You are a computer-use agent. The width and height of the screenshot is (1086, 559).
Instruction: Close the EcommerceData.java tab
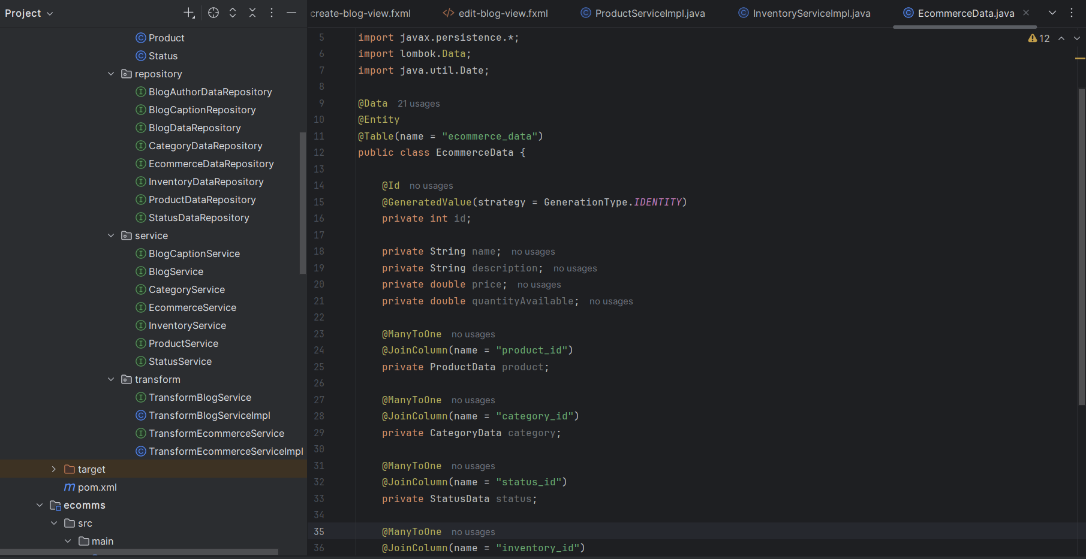[x=1026, y=13]
